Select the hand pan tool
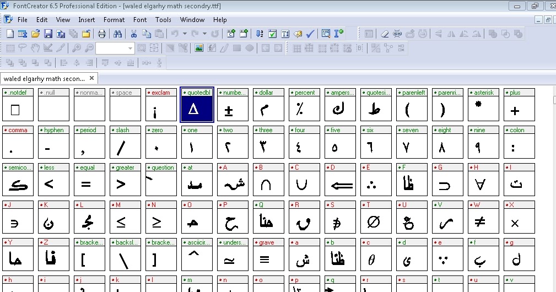The image size is (556, 292). [x=35, y=48]
